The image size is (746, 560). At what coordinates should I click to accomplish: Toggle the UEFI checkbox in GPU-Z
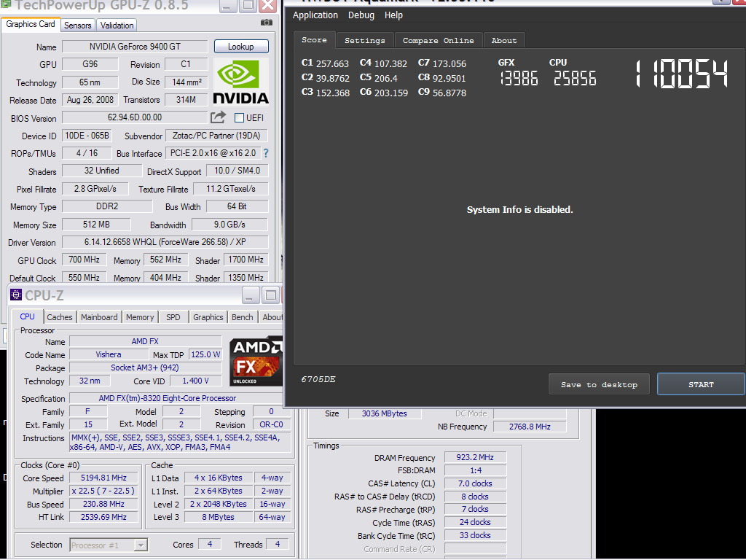click(239, 117)
